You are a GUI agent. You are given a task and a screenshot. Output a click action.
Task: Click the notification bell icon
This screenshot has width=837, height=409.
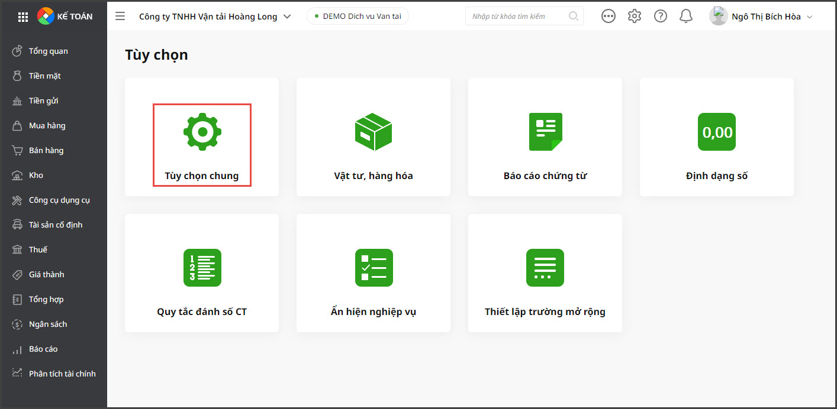click(686, 17)
